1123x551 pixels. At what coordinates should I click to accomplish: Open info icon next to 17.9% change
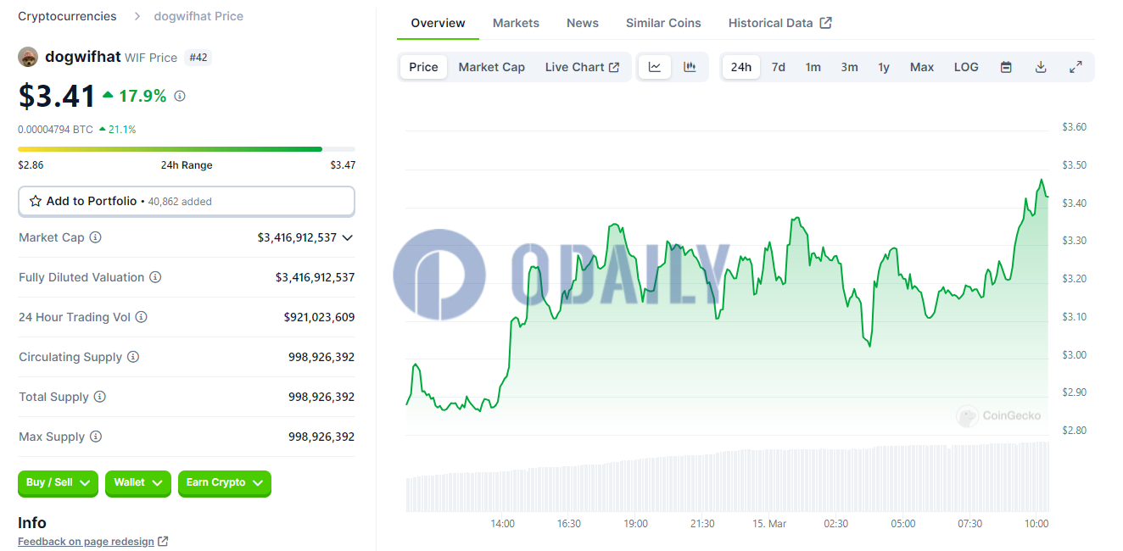click(180, 96)
